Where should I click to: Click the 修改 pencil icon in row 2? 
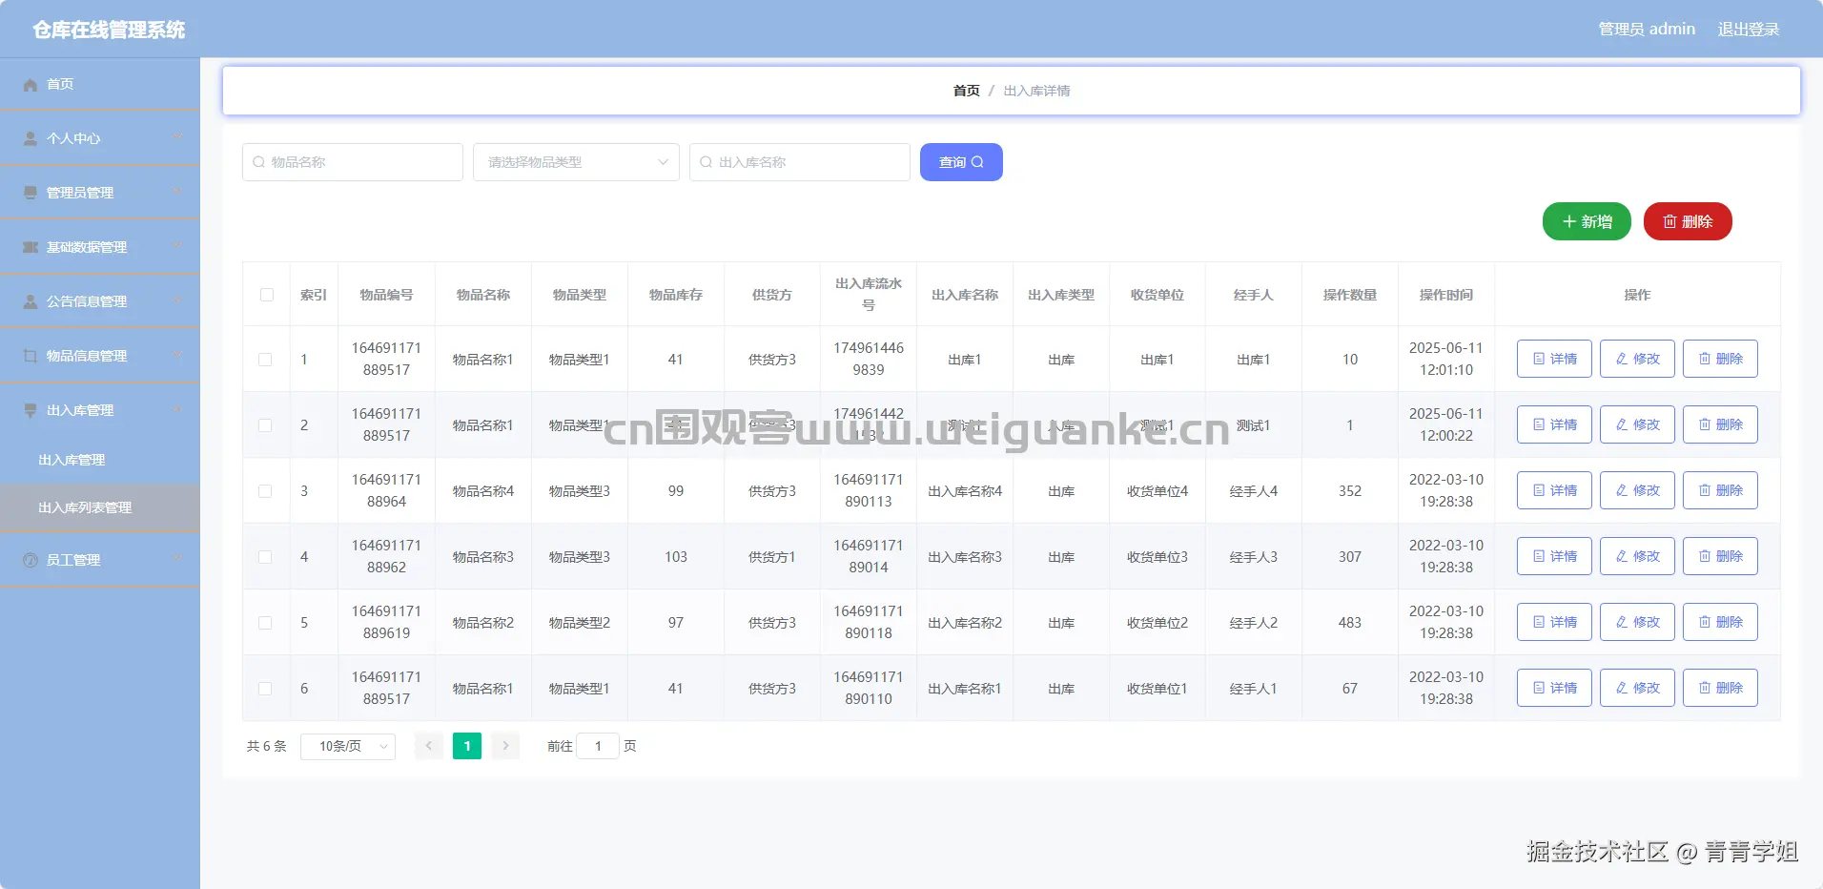click(x=1622, y=425)
